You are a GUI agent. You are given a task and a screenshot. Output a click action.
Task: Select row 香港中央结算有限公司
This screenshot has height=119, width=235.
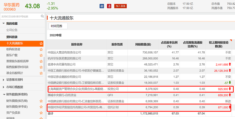tap(139, 65)
